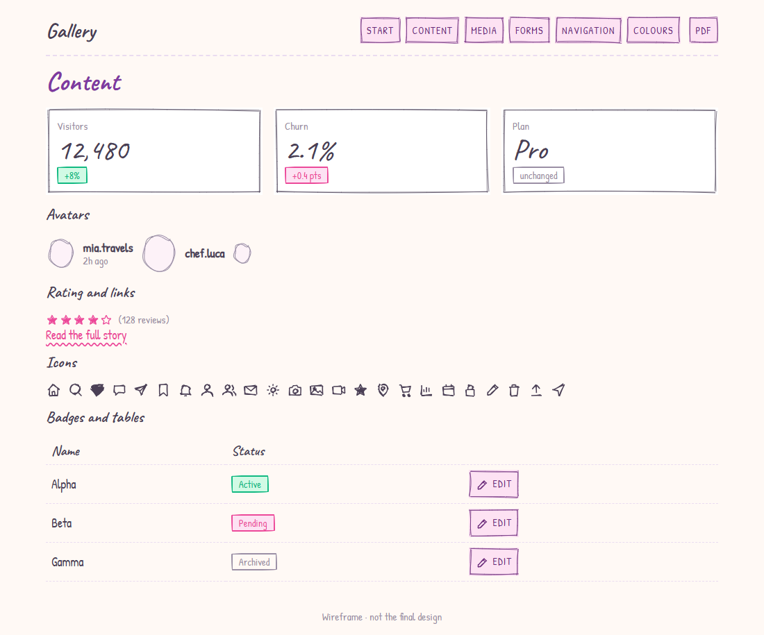Click the paper plane send icon
The width and height of the screenshot is (764, 635).
click(141, 390)
